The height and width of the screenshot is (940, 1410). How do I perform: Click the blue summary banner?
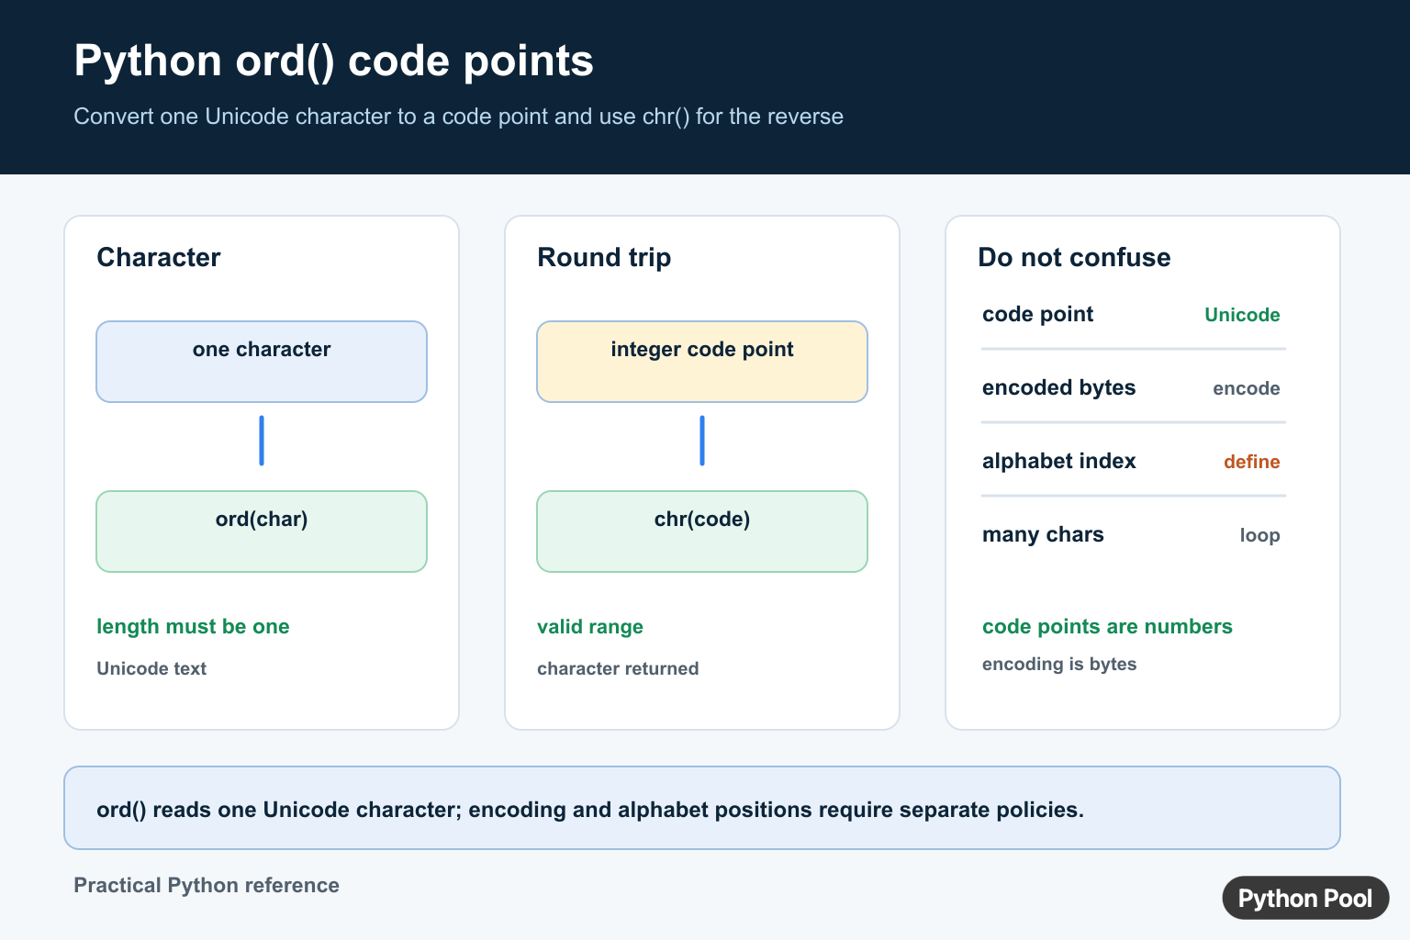point(702,808)
